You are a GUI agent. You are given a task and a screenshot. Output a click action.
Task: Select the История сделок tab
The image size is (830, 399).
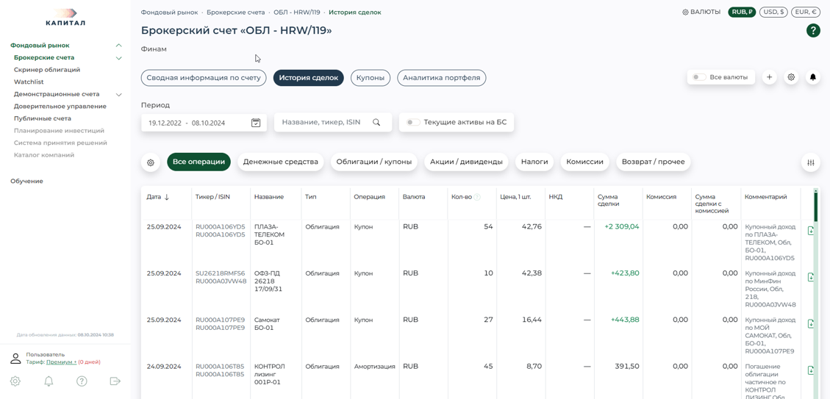click(309, 78)
